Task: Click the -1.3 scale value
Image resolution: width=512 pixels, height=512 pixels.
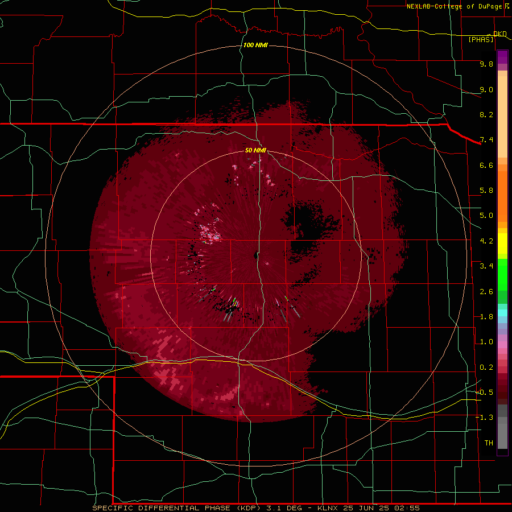Action: pos(484,418)
